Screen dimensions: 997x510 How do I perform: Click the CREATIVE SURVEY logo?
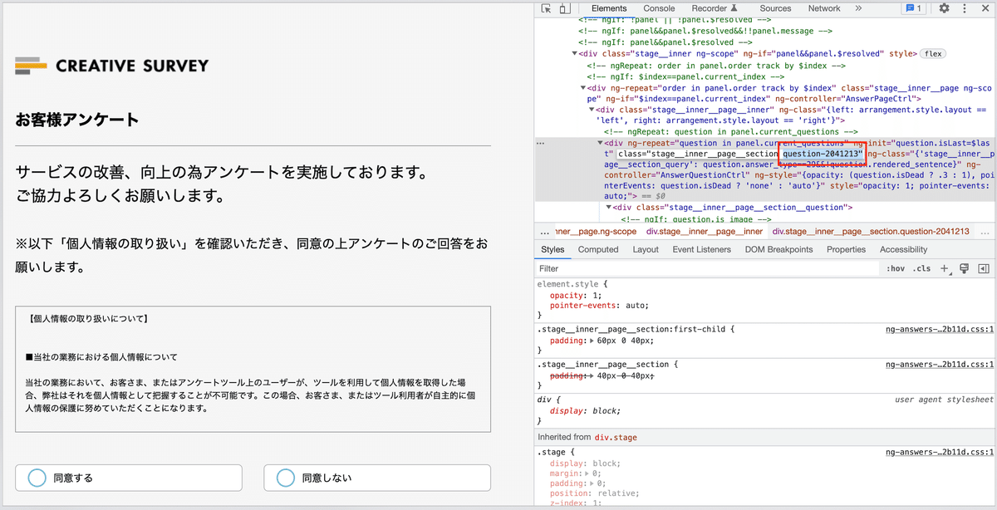click(x=112, y=66)
